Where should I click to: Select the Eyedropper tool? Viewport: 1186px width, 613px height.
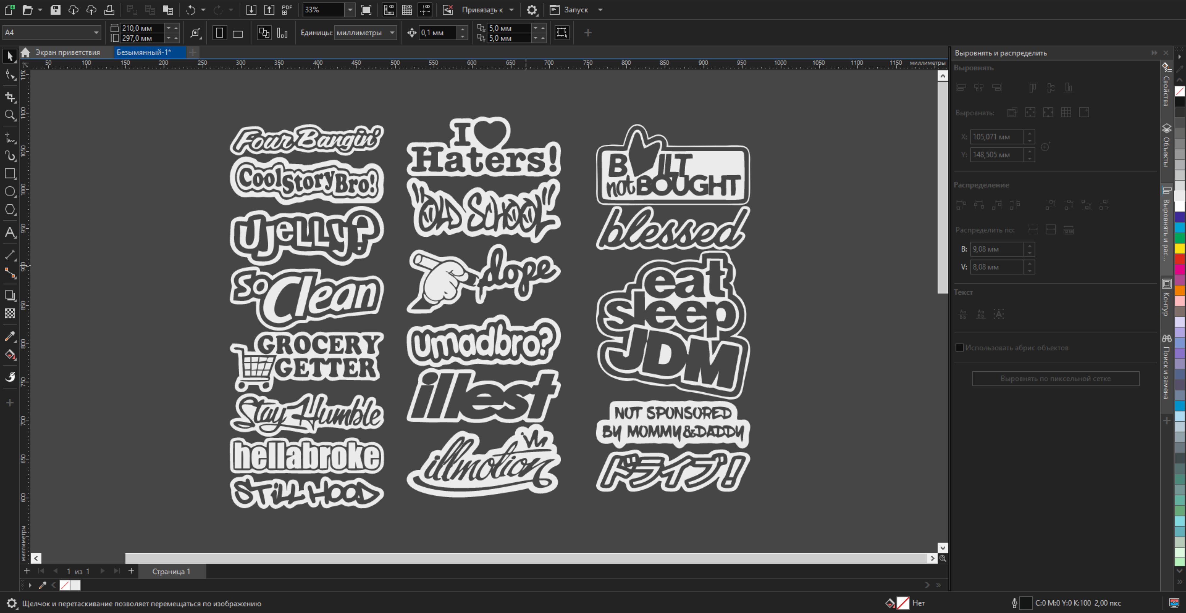[x=10, y=336]
